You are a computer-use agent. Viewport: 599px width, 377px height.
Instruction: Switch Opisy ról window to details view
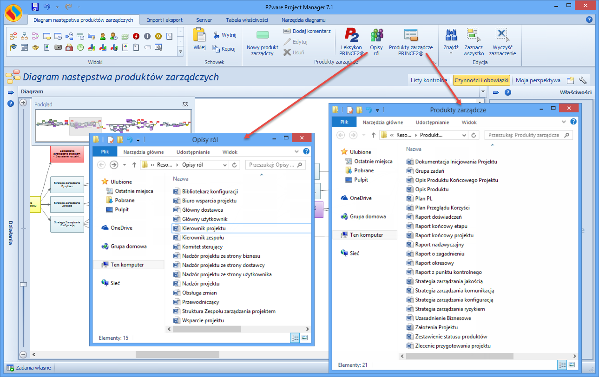(x=295, y=338)
